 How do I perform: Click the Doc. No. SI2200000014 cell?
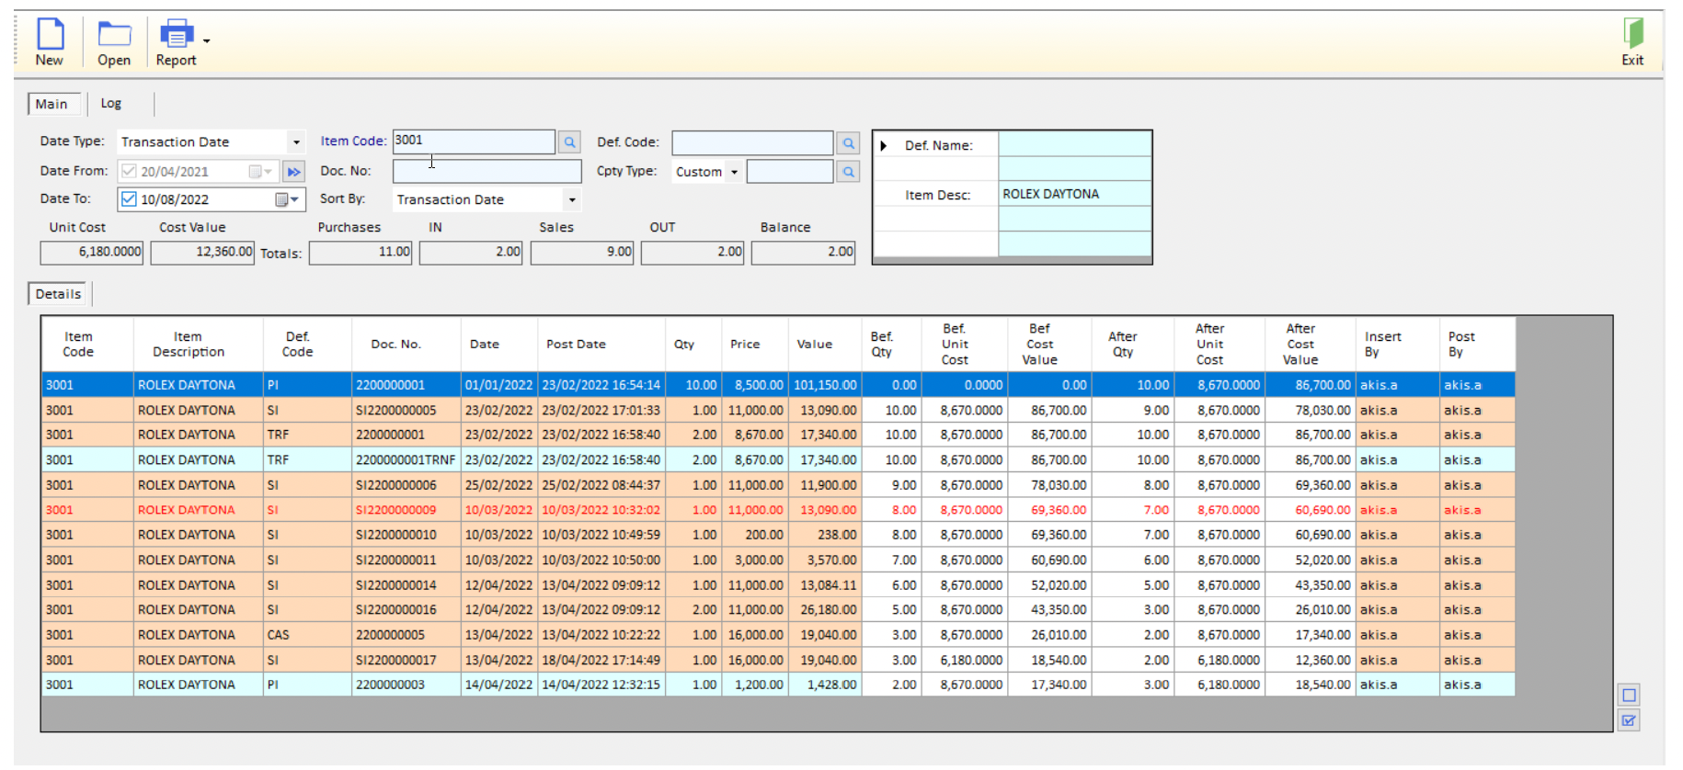tap(406, 585)
